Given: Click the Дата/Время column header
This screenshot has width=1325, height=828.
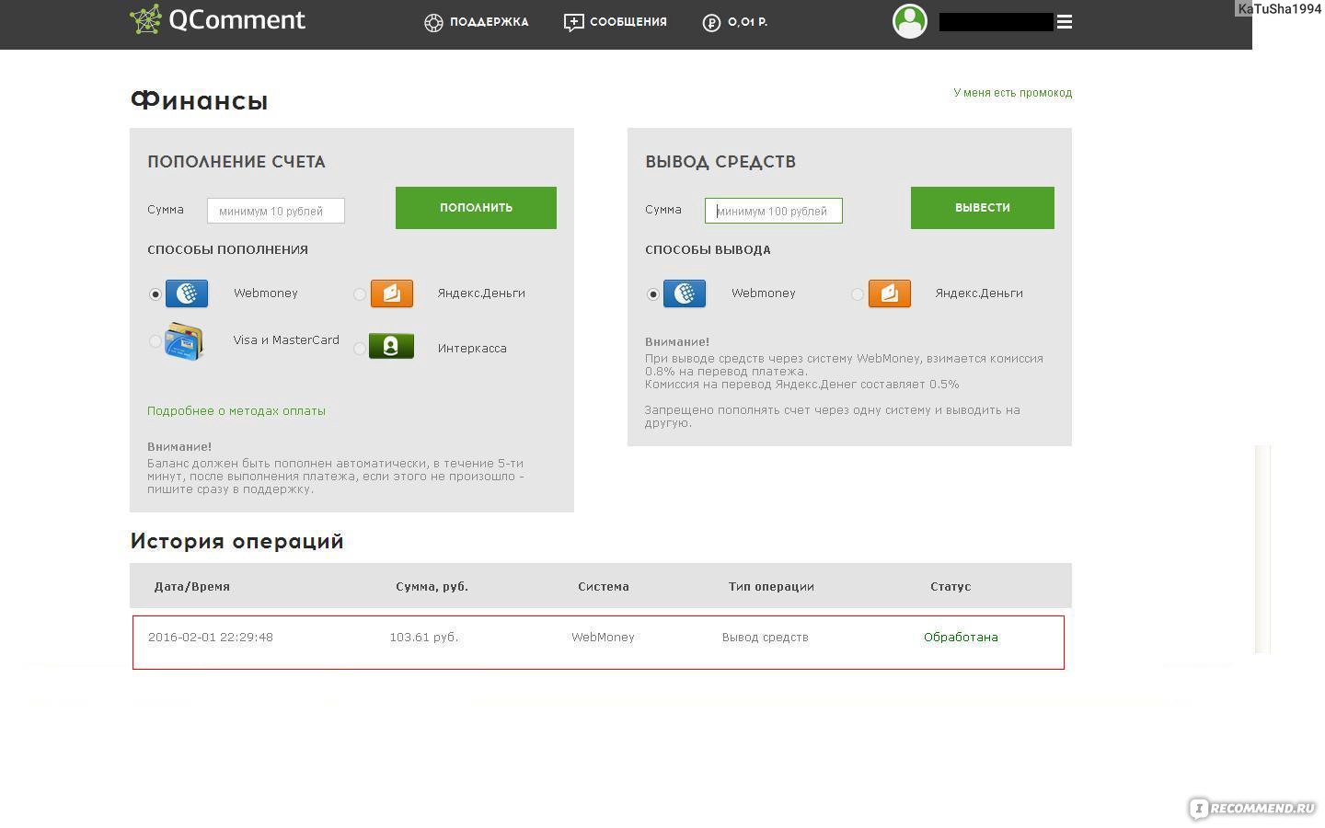Looking at the screenshot, I should coord(192,587).
